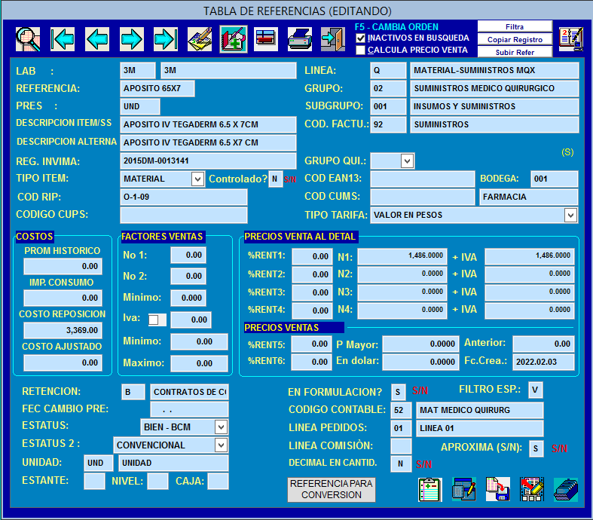Click the Fc.Crea. 2022.02.03 field
593x520 pixels.
tap(543, 362)
